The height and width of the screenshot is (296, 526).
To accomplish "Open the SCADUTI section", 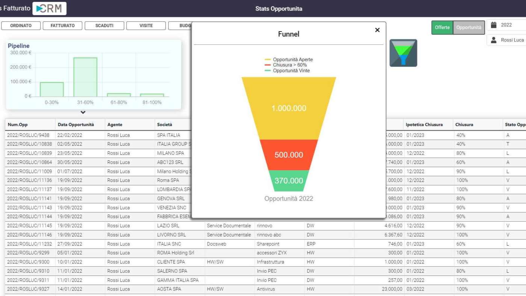I will [x=104, y=26].
